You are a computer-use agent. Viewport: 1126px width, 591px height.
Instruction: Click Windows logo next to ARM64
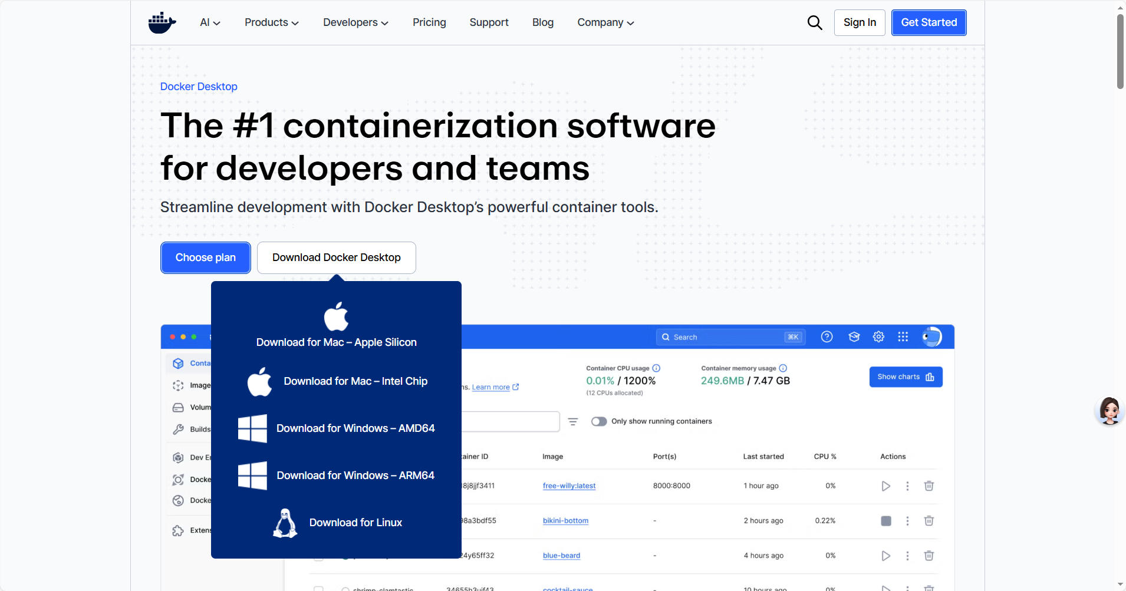pos(252,476)
